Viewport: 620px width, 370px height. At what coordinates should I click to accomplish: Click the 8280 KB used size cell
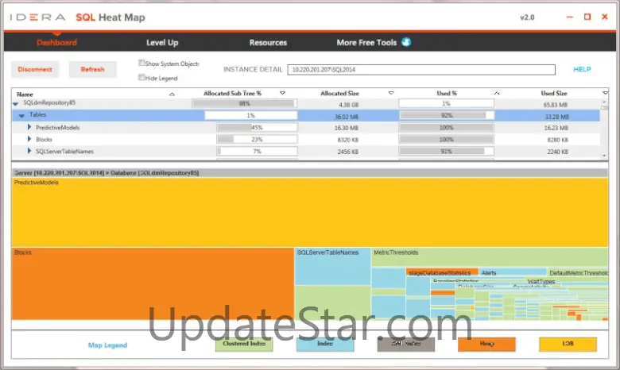(557, 140)
